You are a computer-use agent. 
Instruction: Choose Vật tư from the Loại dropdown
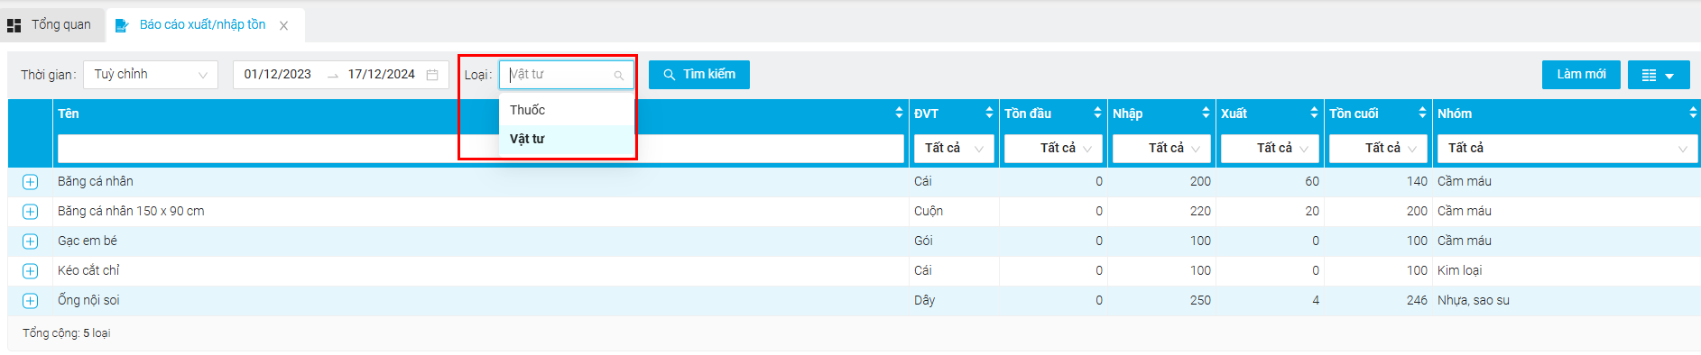pos(567,139)
